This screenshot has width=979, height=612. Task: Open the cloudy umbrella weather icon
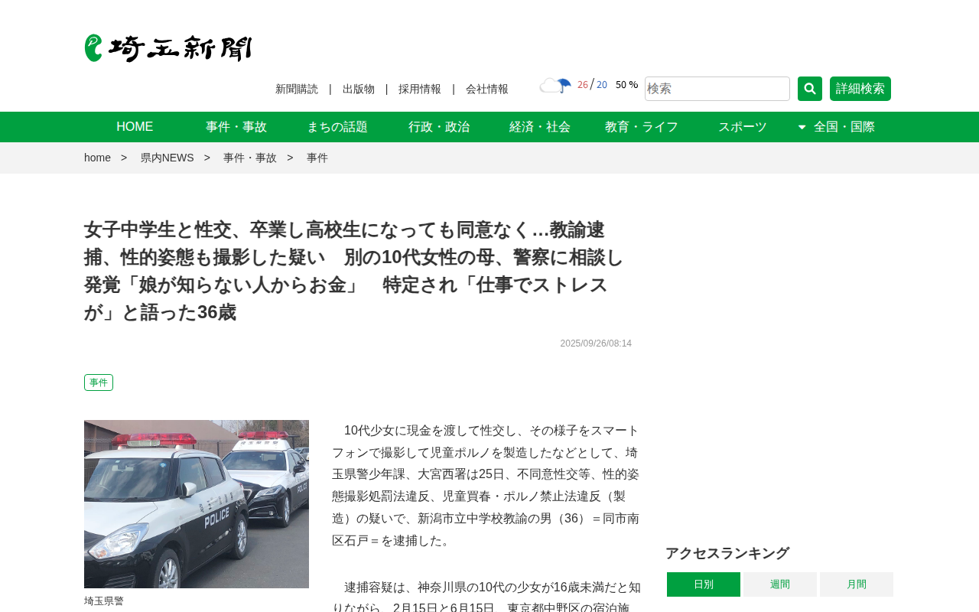[x=555, y=86]
